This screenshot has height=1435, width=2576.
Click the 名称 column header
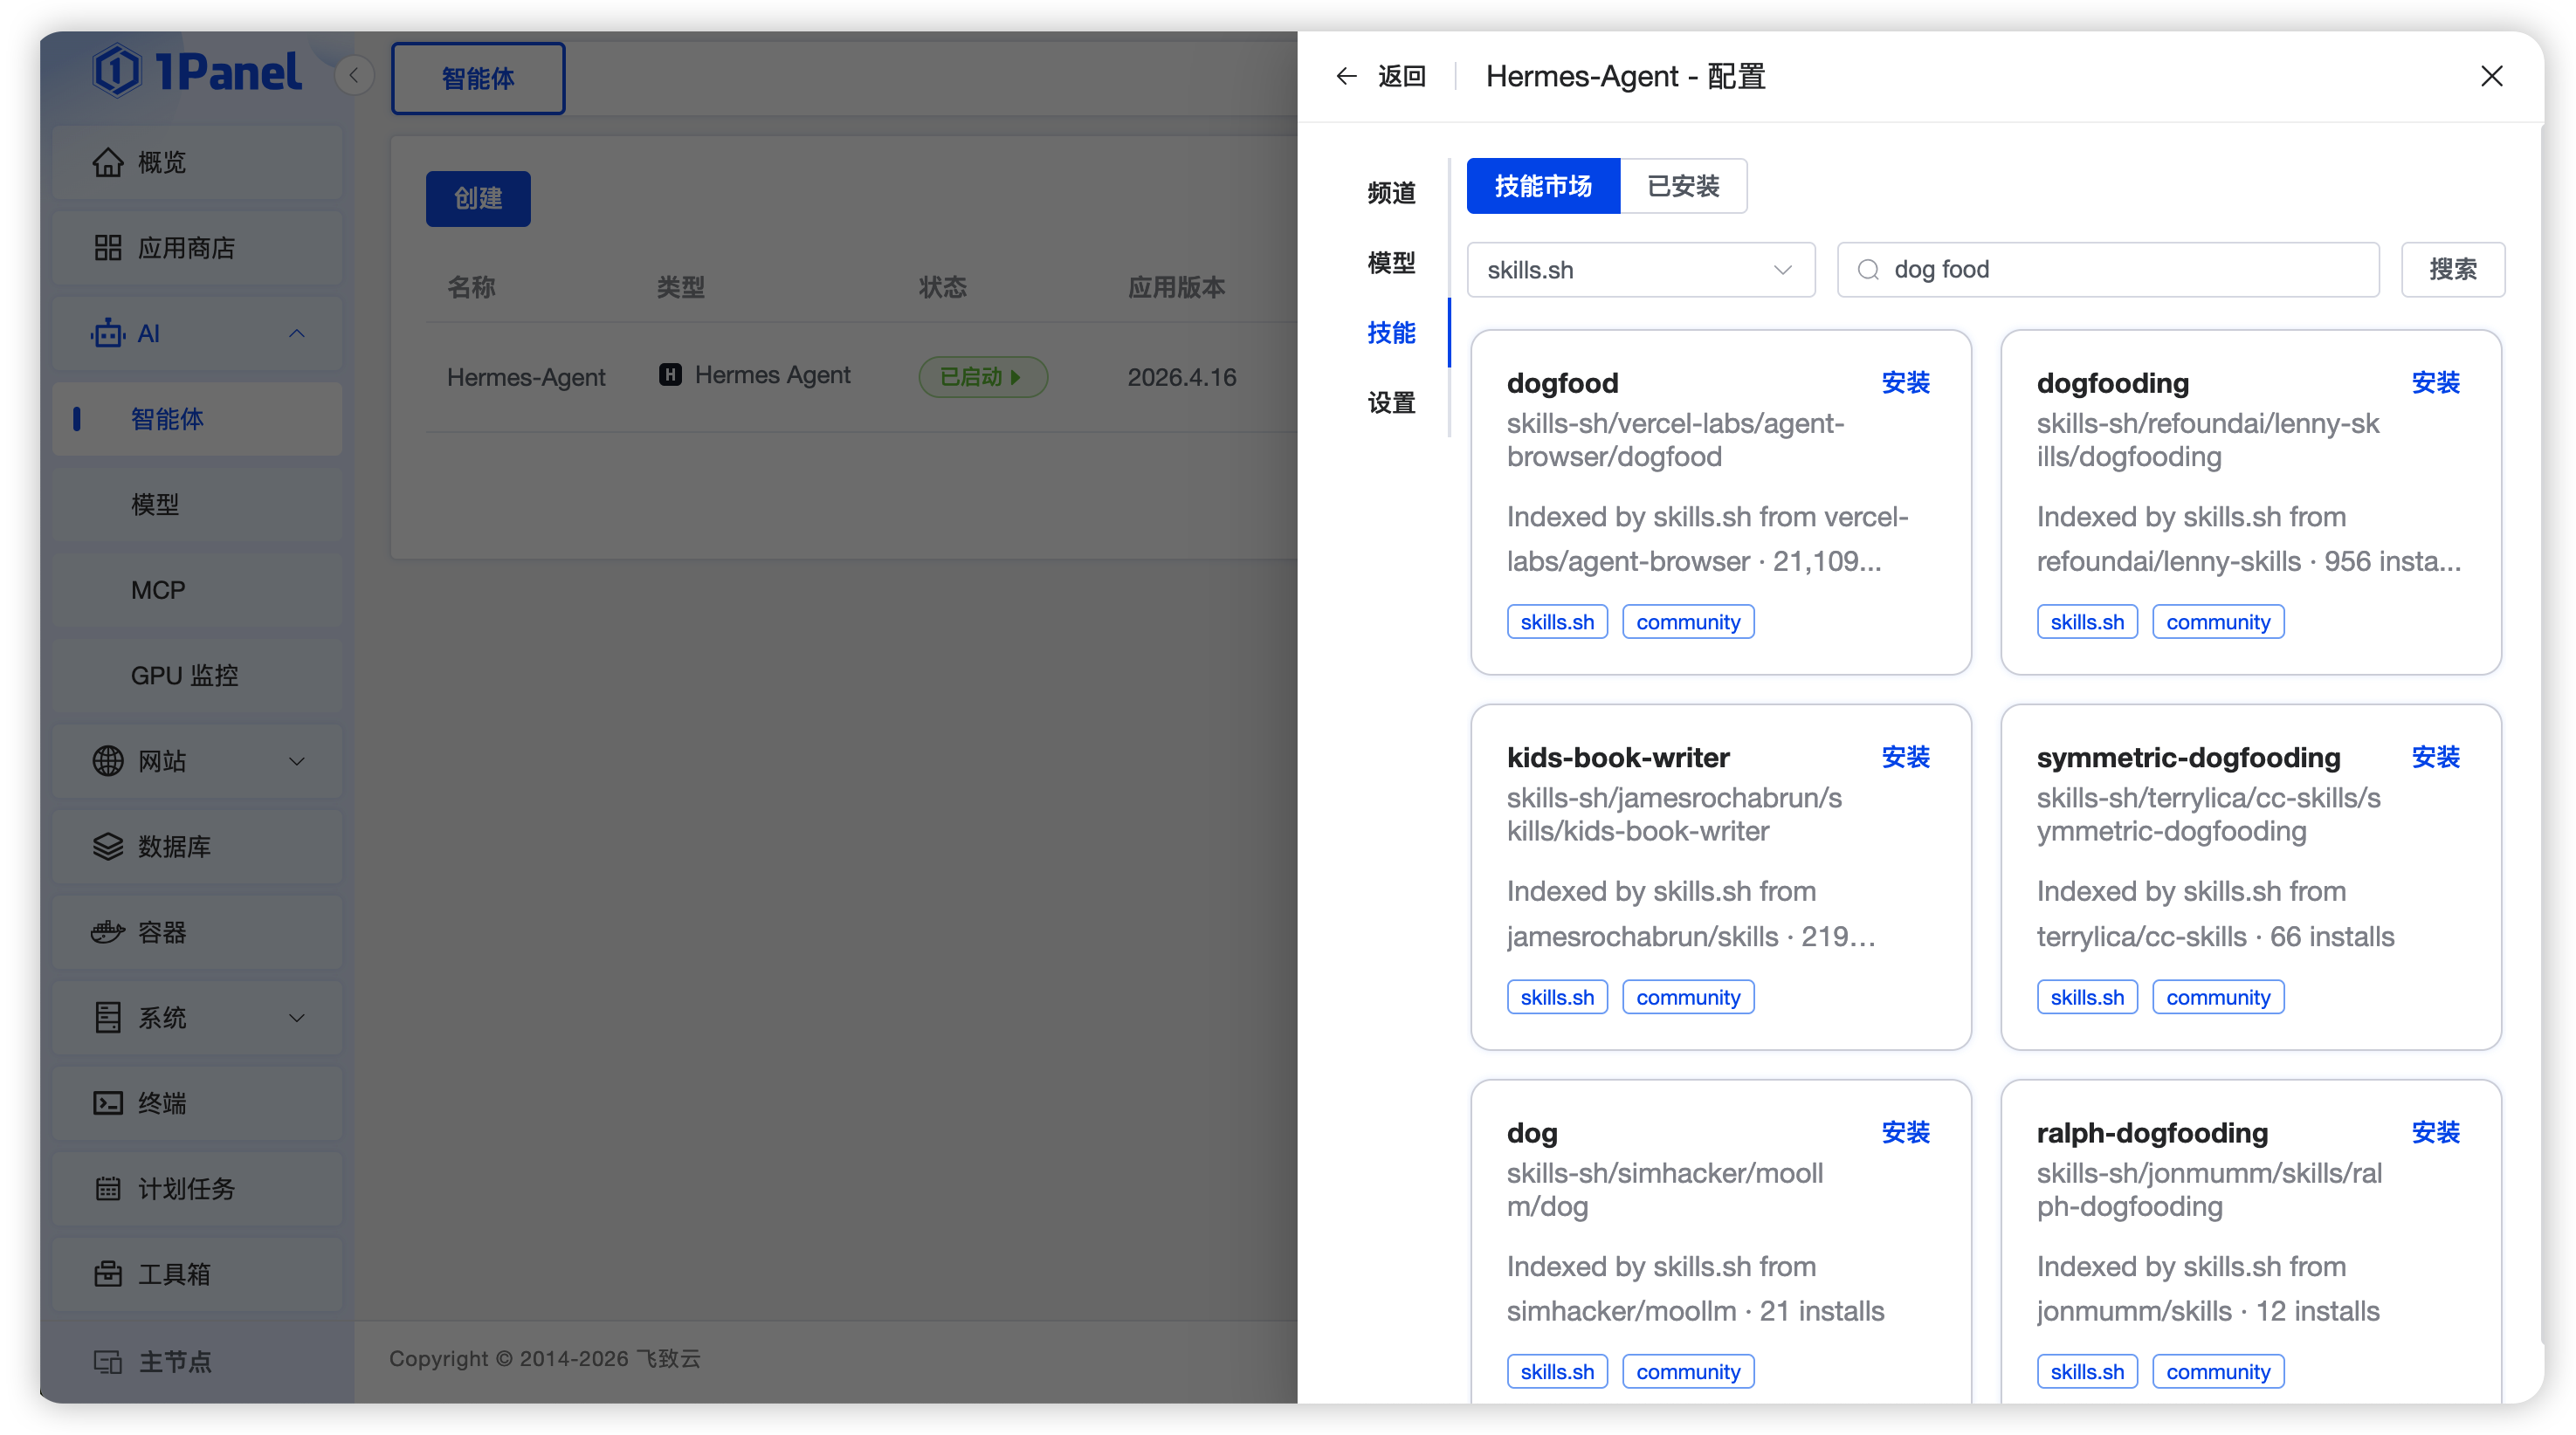[x=471, y=288]
